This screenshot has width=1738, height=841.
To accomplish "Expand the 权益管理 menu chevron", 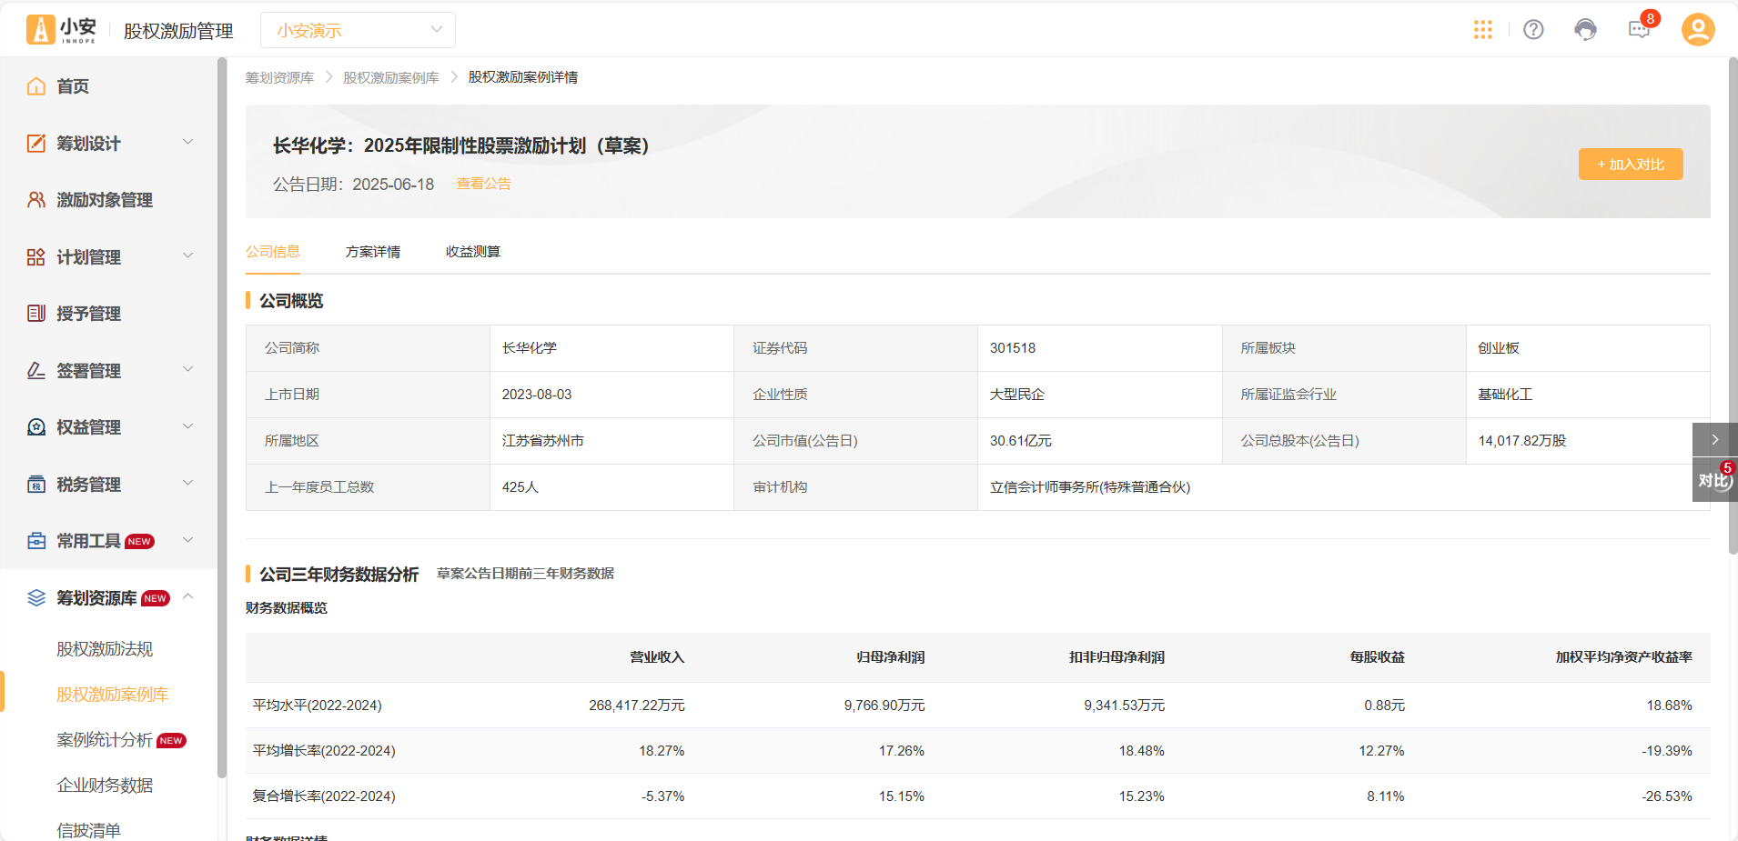I will [188, 426].
